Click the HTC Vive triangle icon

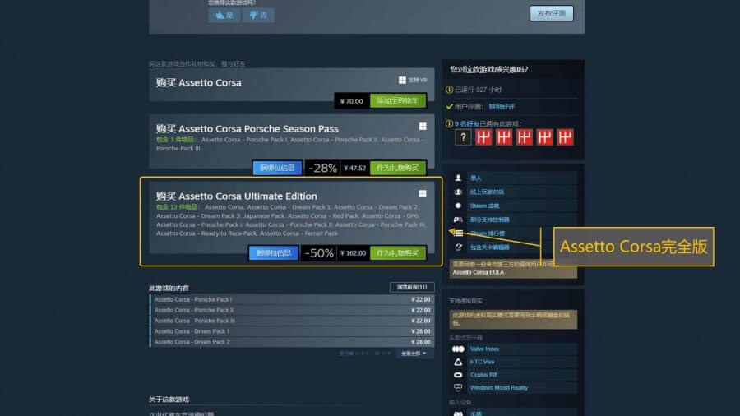pos(458,362)
